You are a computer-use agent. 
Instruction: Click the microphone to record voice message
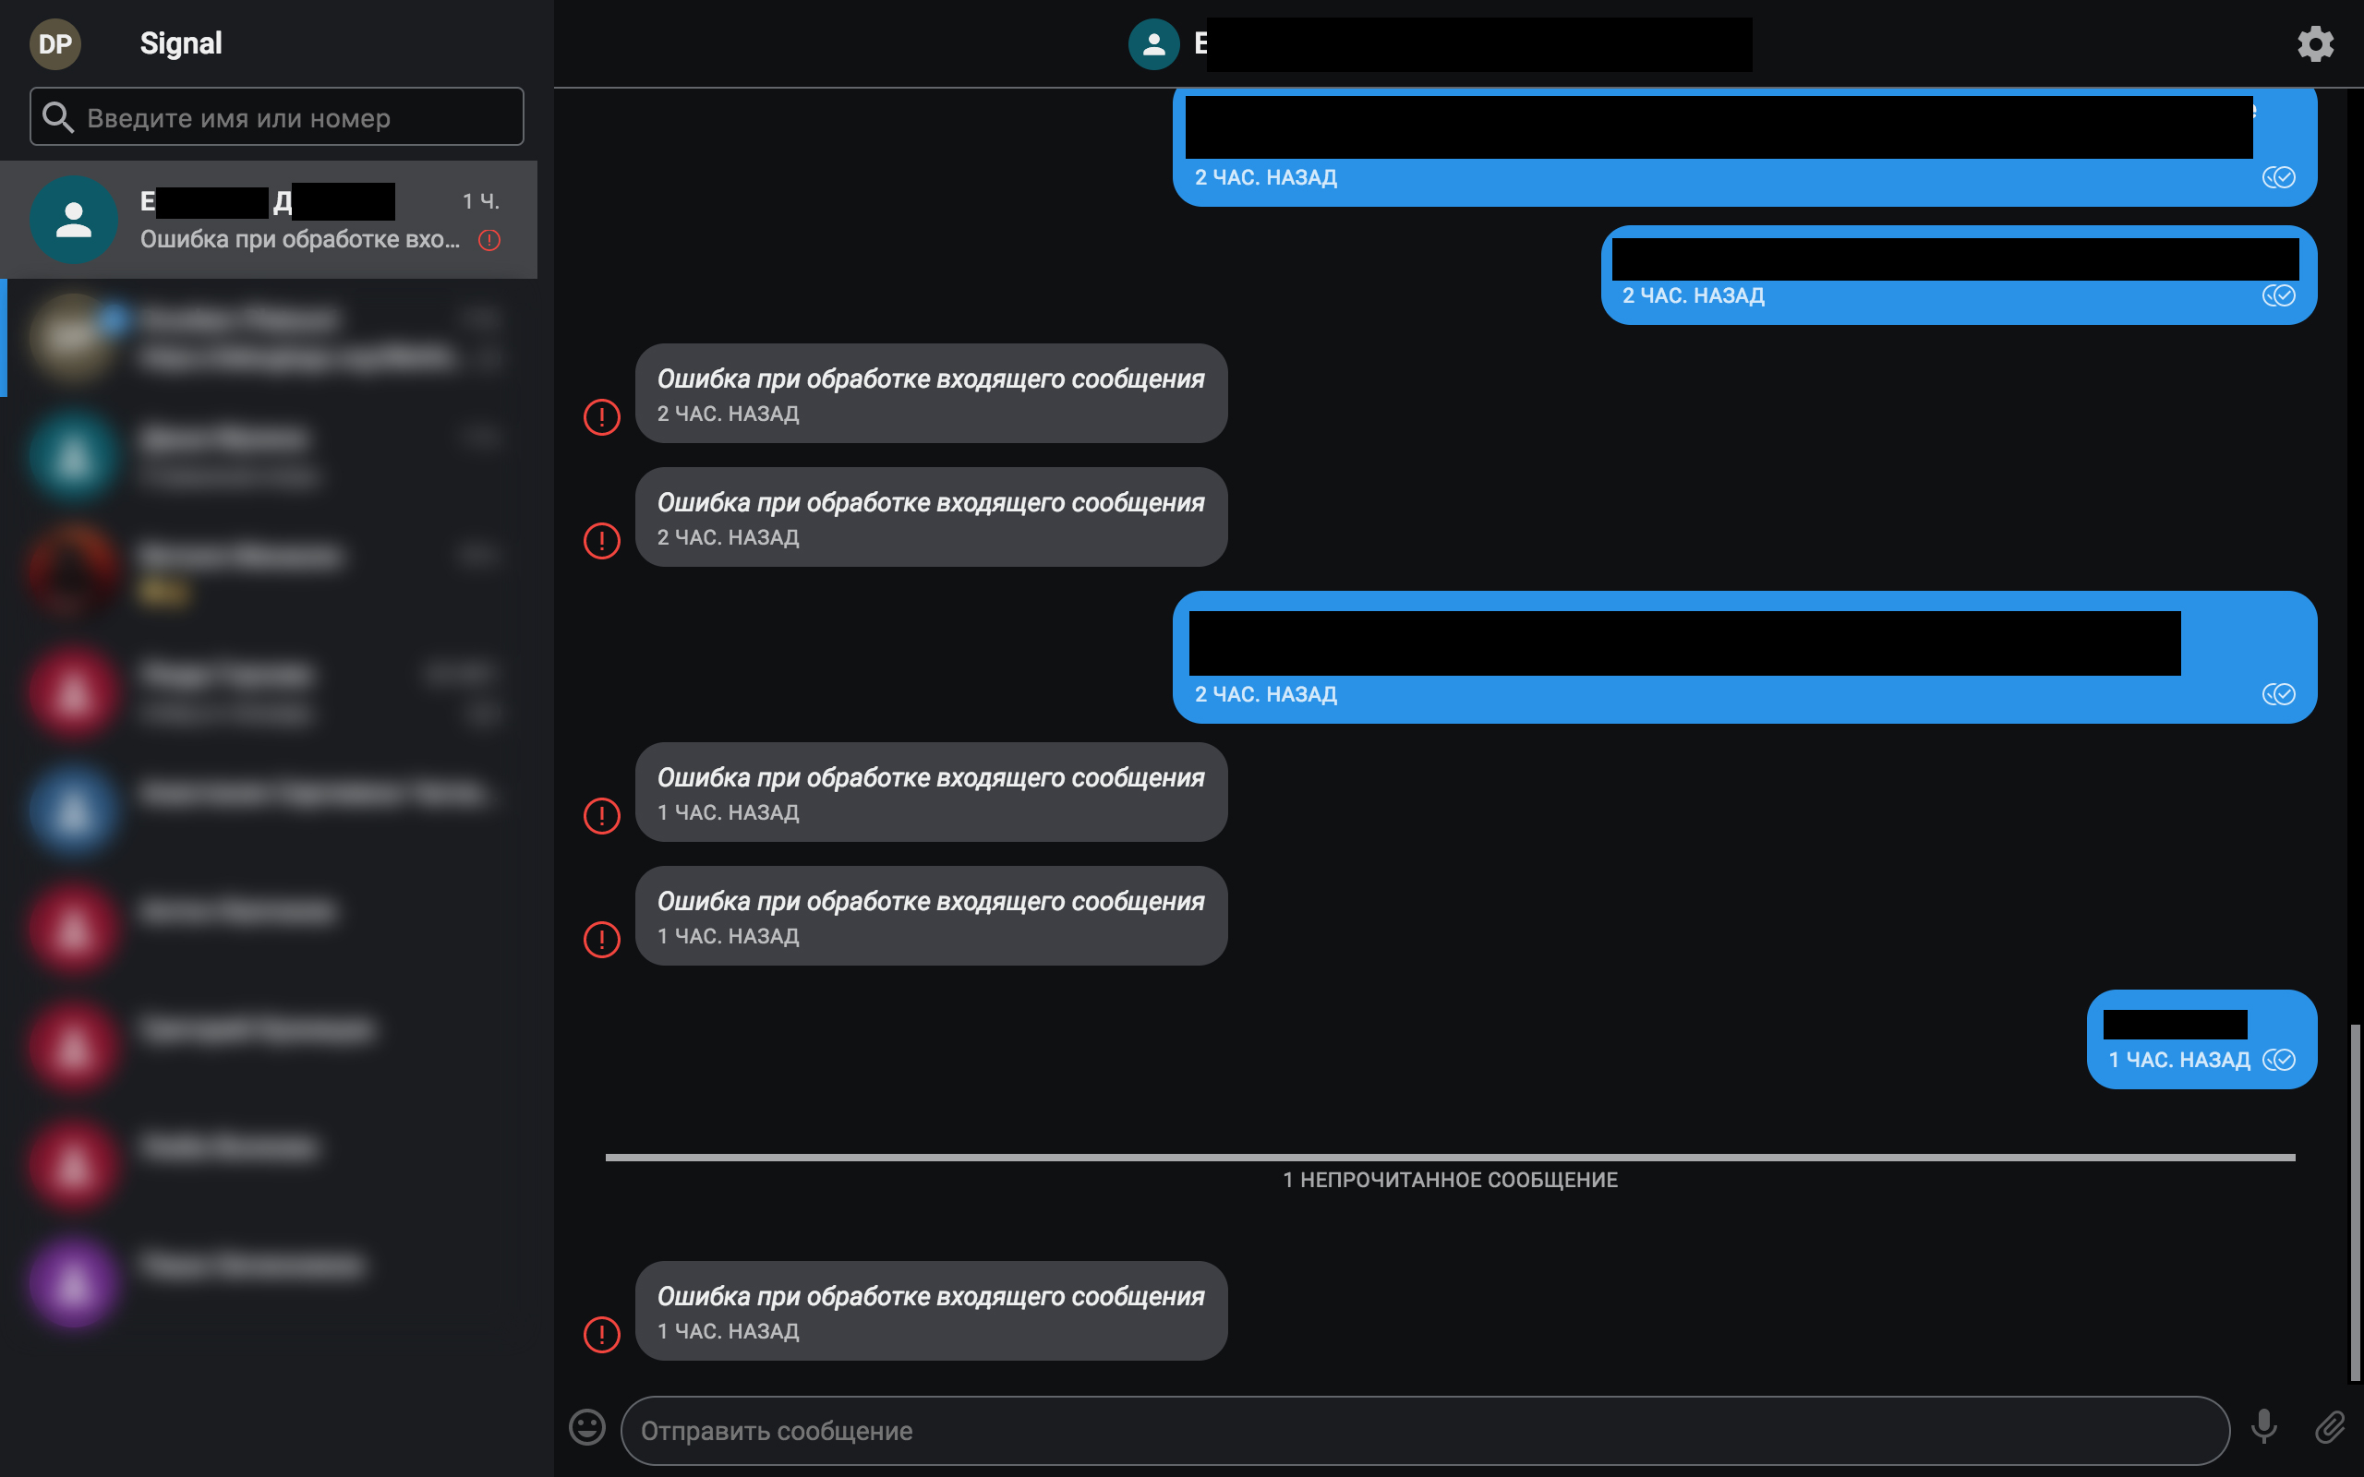2264,1428
